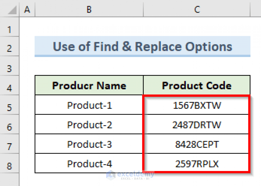Viewport: 261px width, 186px height.
Task: Click the Select All corner triangle
Action: coord(12,10)
